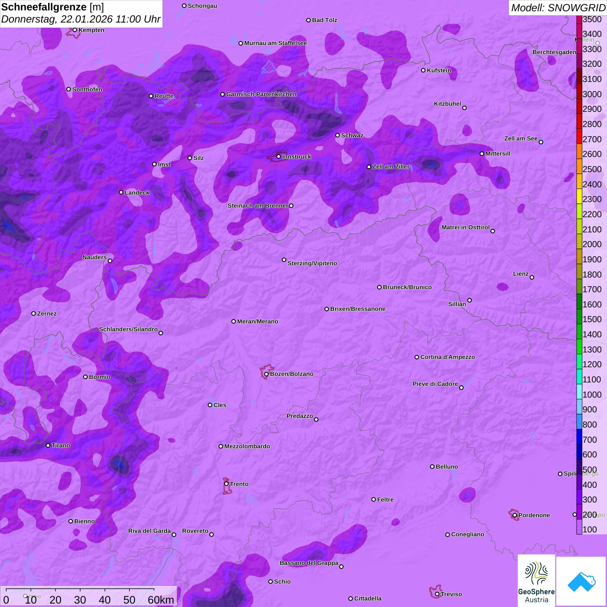Image resolution: width=607 pixels, height=607 pixels.
Task: Click the Feltre city marker dot
Action: 373,499
